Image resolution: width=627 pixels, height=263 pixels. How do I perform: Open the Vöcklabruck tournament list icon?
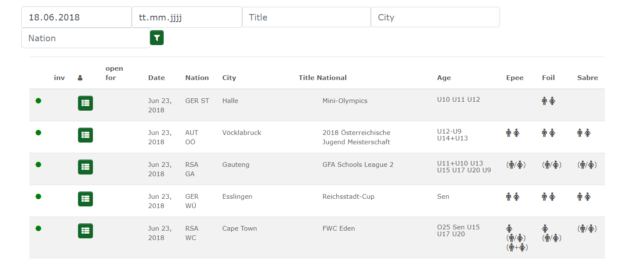85,135
